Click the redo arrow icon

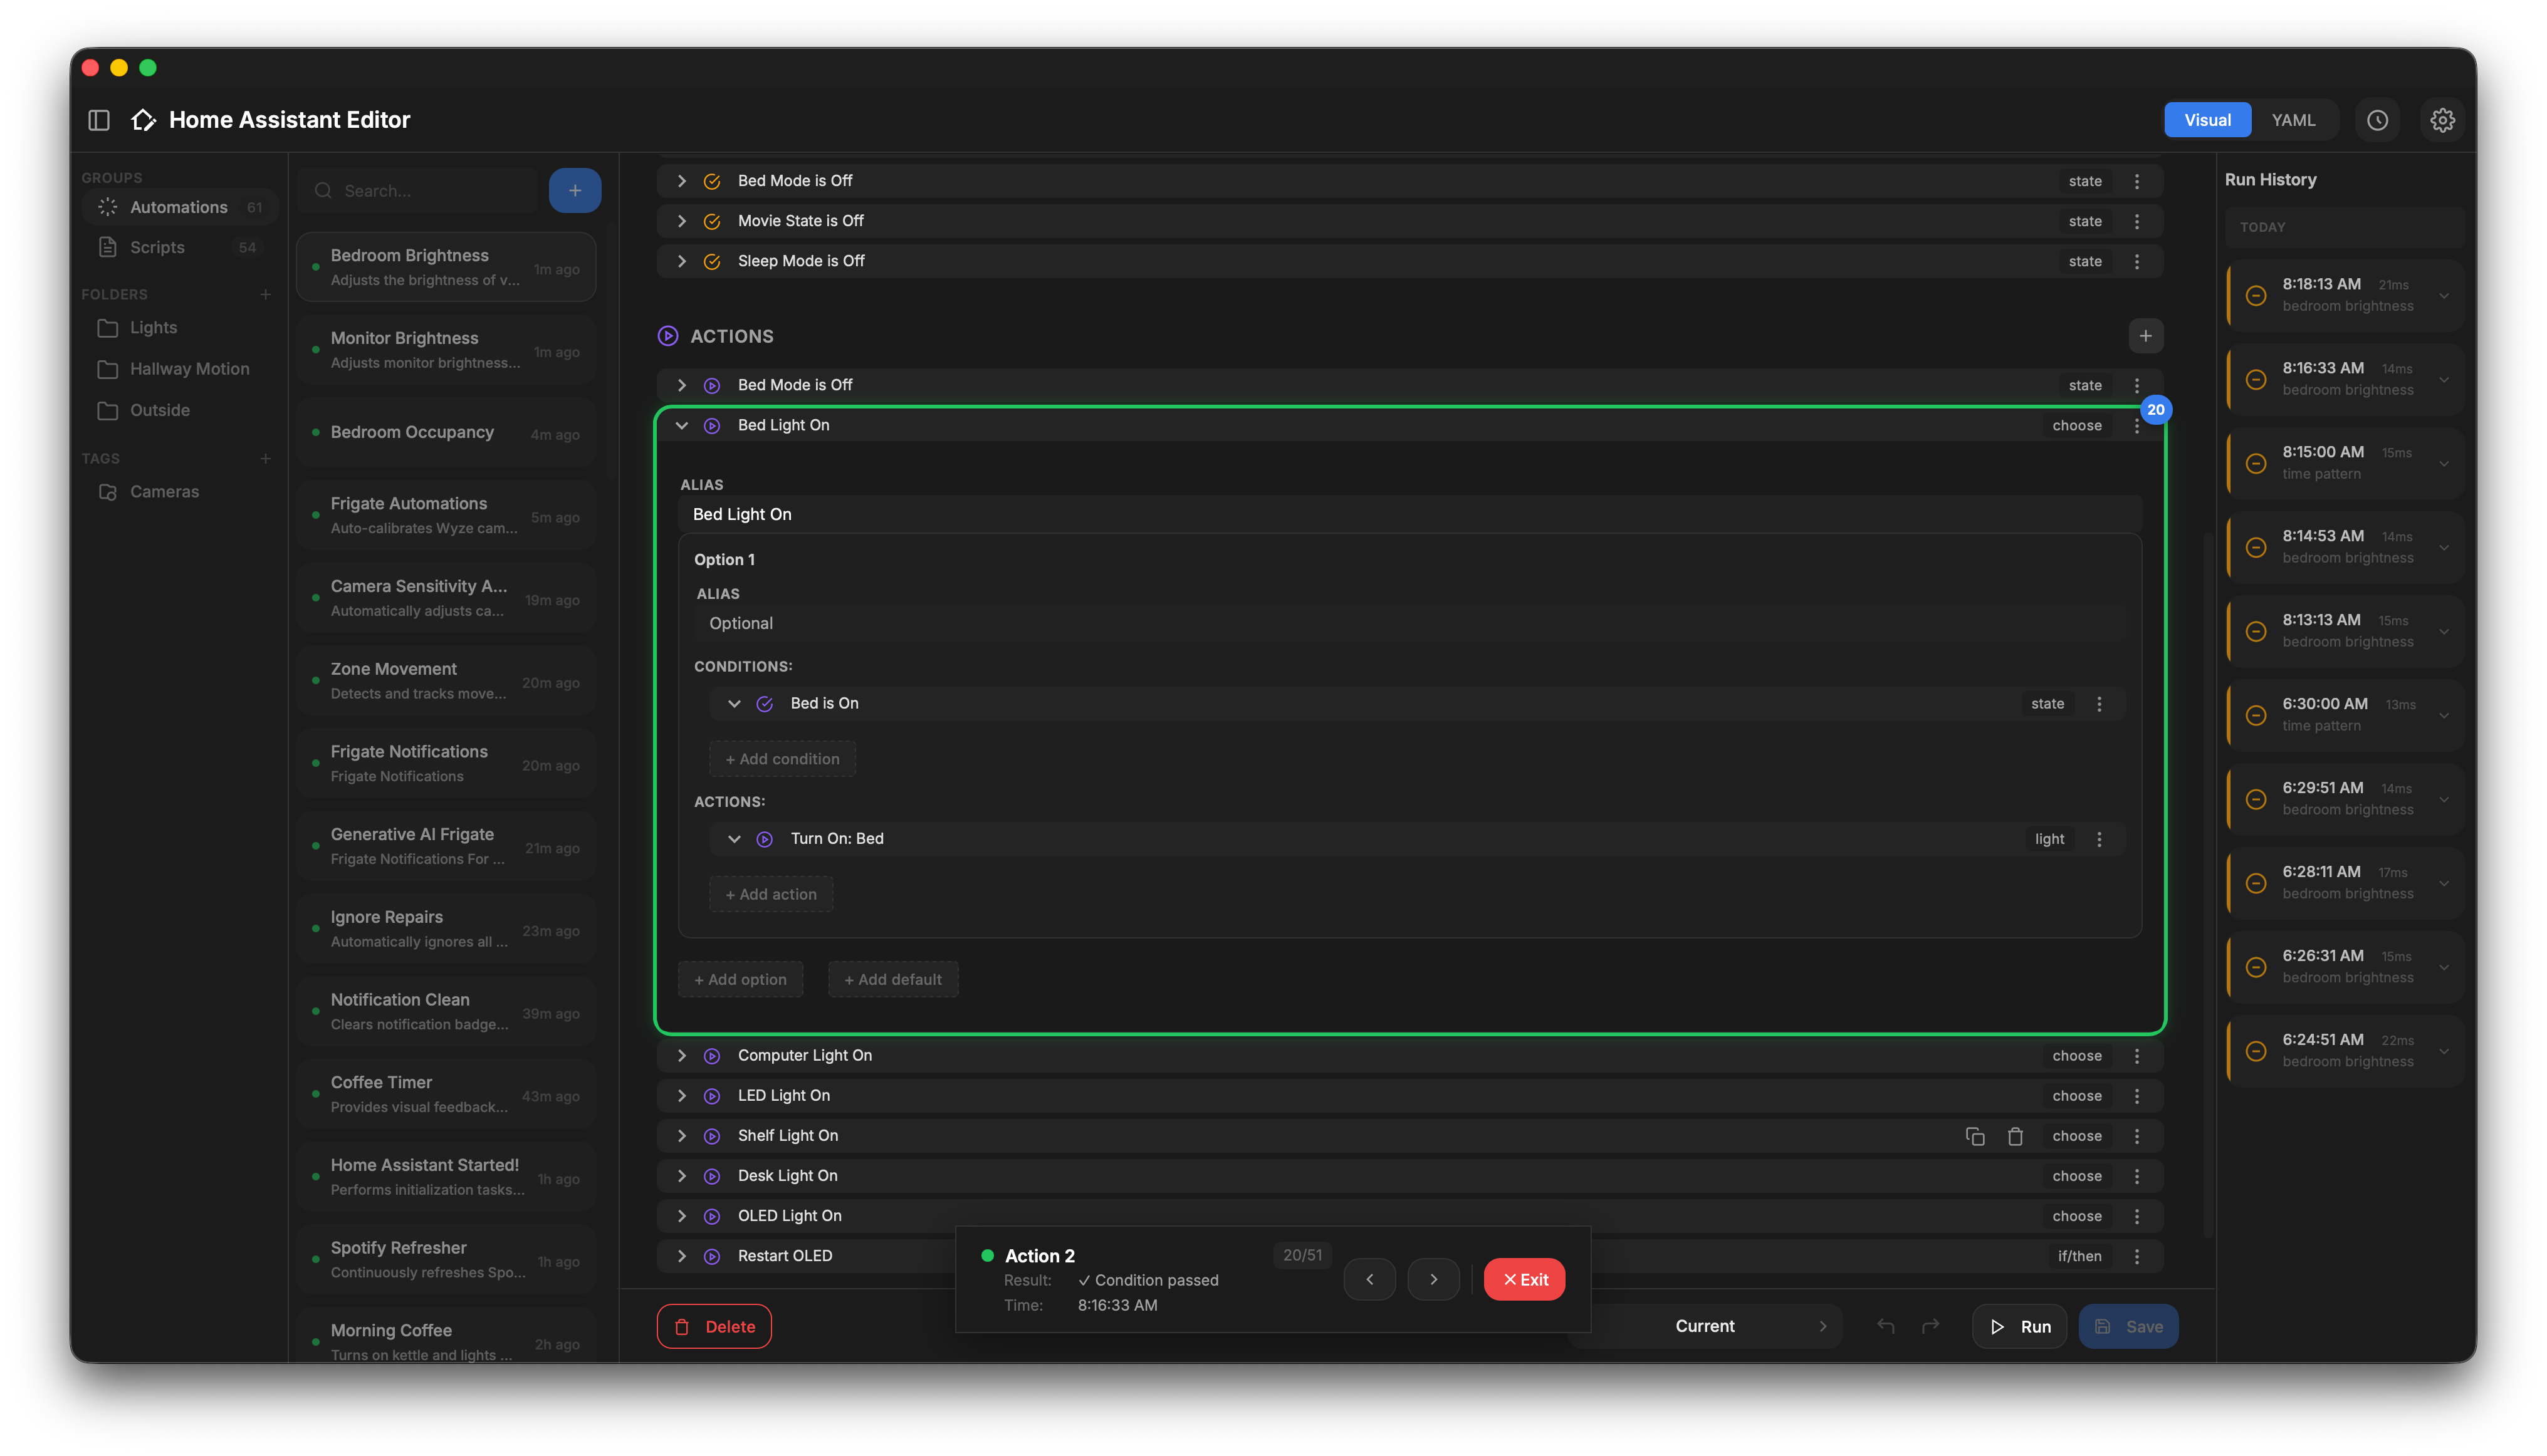click(x=1931, y=1326)
